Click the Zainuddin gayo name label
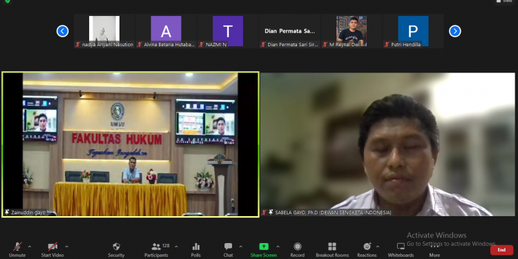Viewport: 518px width, 259px height. coord(28,213)
